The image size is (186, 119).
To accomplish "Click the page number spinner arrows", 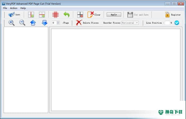I will tap(58, 23).
